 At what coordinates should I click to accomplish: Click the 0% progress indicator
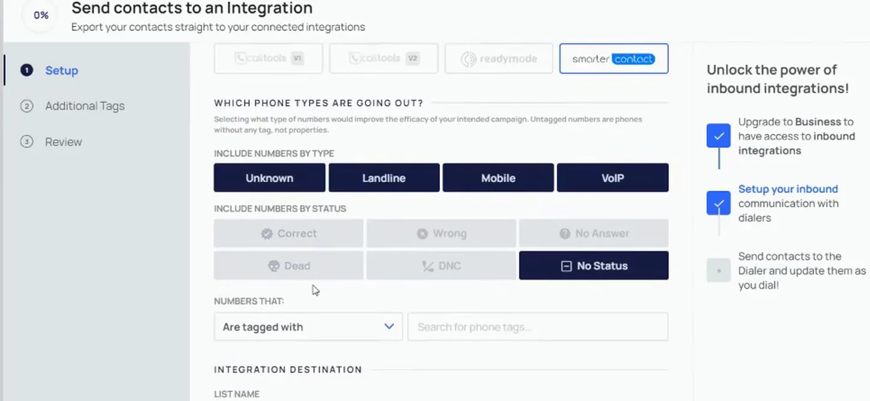[x=41, y=16]
